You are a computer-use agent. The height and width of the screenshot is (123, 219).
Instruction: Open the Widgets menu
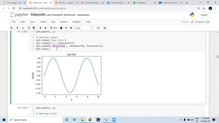coord(77,22)
